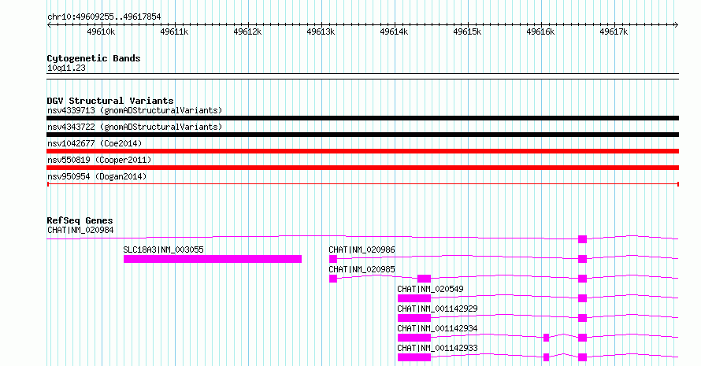Click the wide first exon of CHAT|NM_001142933
This screenshot has width=701, height=366.
pos(414,357)
